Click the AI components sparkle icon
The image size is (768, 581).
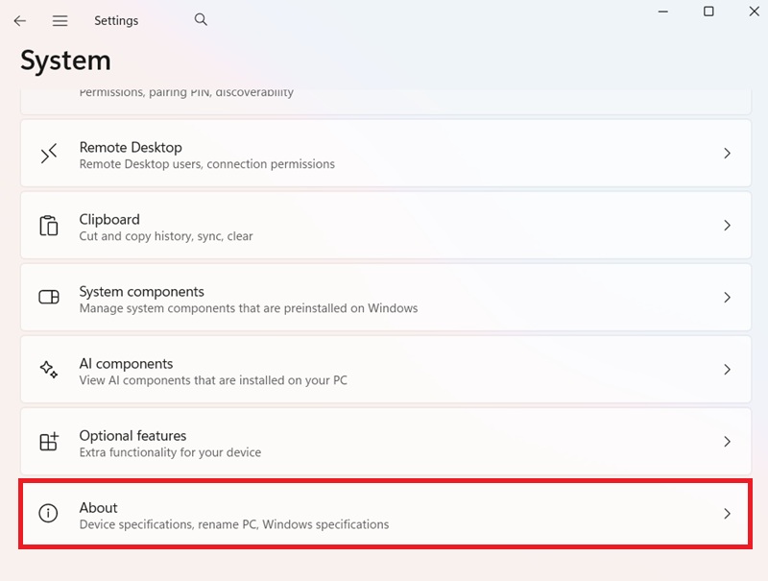point(49,370)
